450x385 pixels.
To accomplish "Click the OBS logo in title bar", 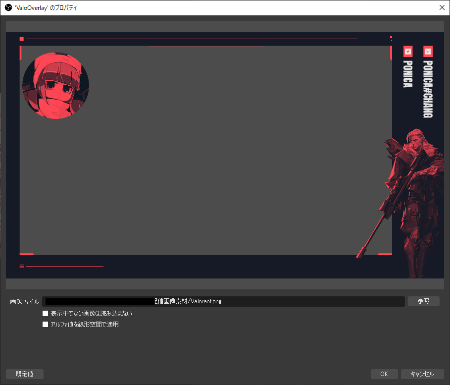I will pyautogui.click(x=8, y=7).
